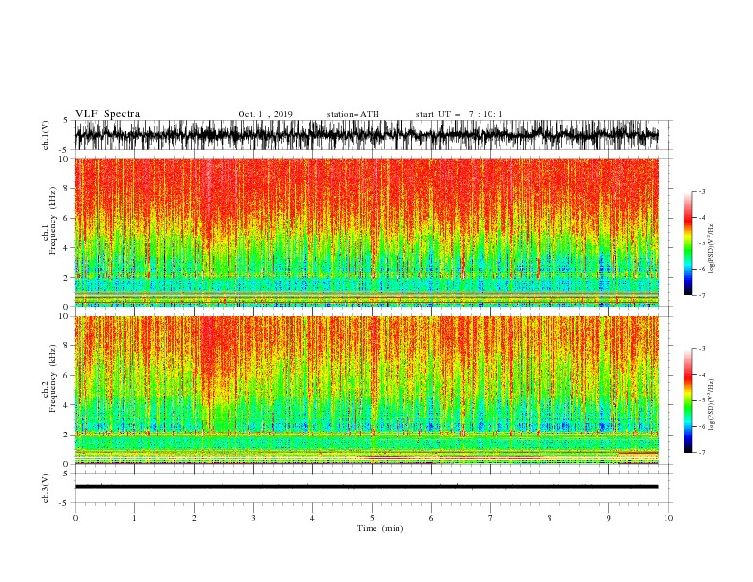The width and height of the screenshot is (753, 582).
Task: Click time axis tick label "8"
Action: pyautogui.click(x=550, y=518)
